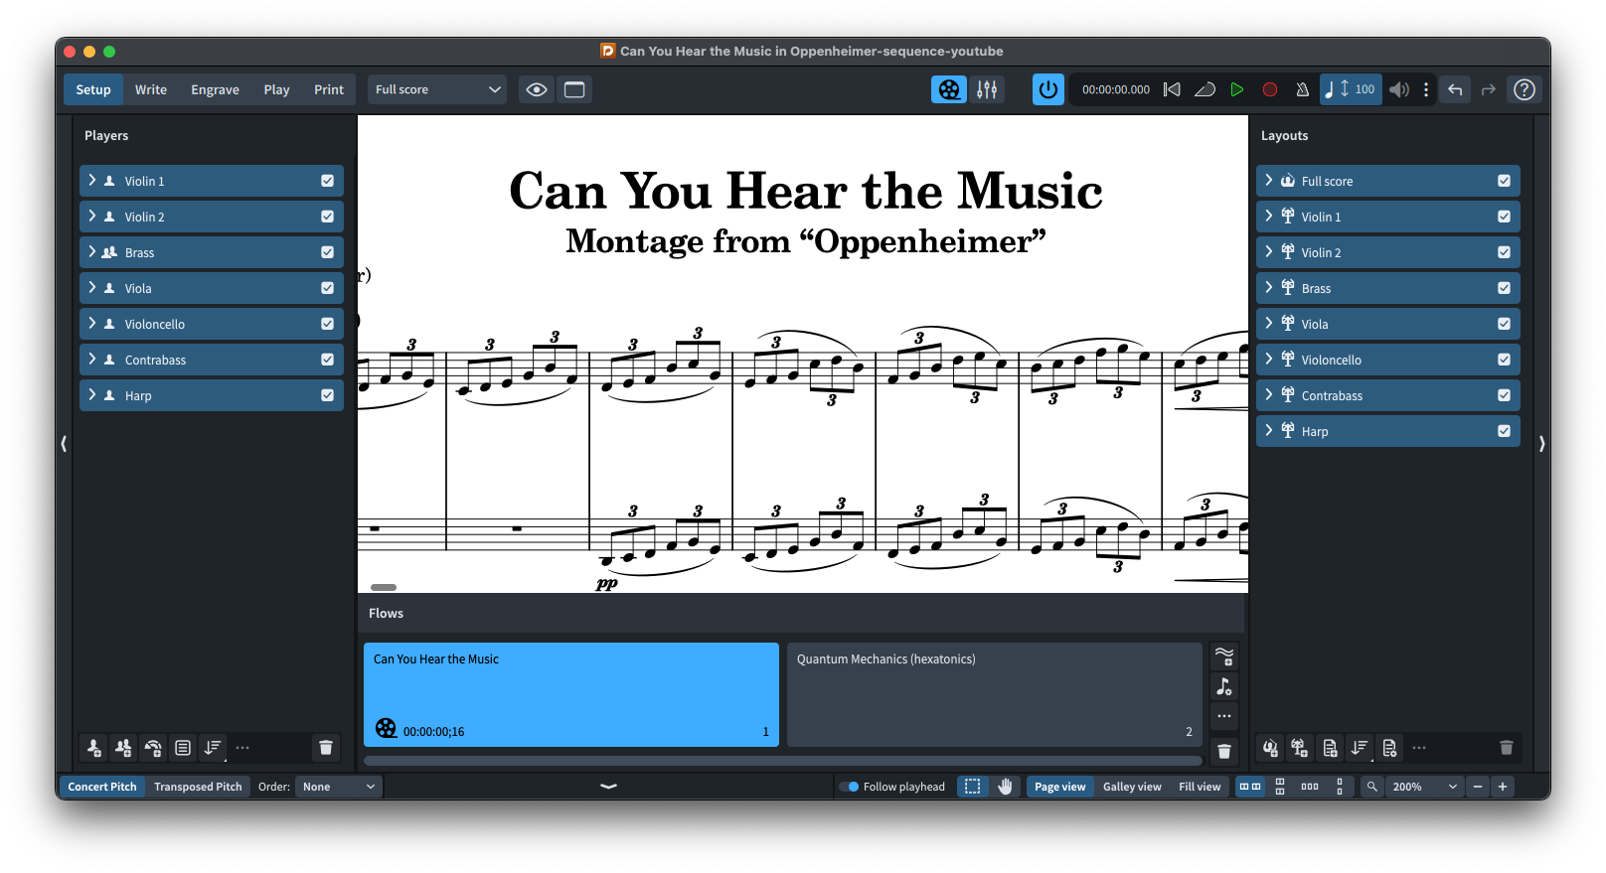Expand the Contrabass layout card
1606x873 pixels.
[x=1269, y=395]
